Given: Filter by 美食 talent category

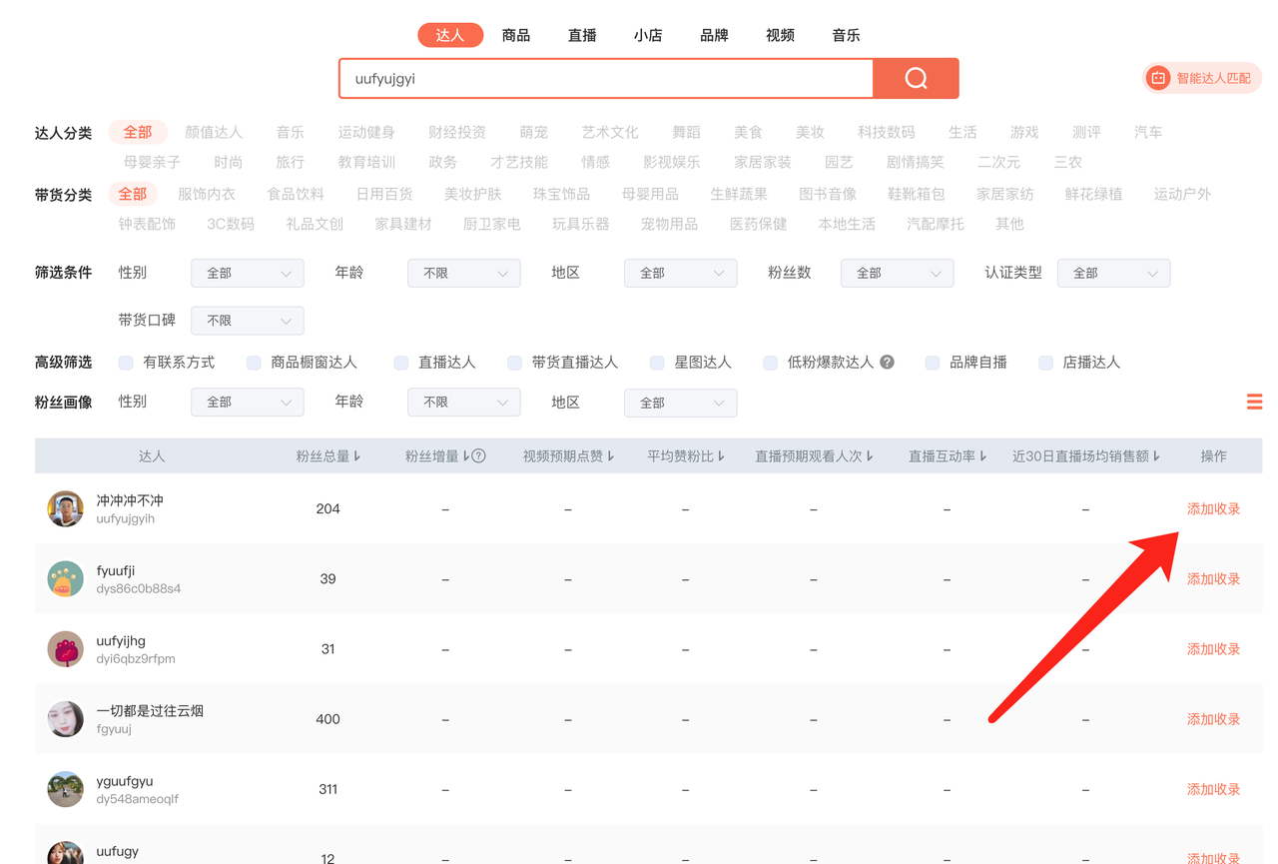Looking at the screenshot, I should pyautogui.click(x=748, y=132).
